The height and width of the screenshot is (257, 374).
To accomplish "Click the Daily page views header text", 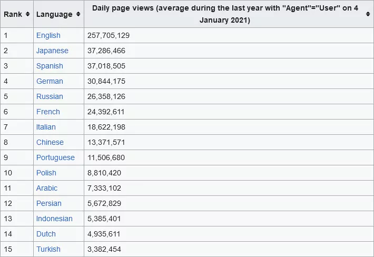I will point(225,14).
